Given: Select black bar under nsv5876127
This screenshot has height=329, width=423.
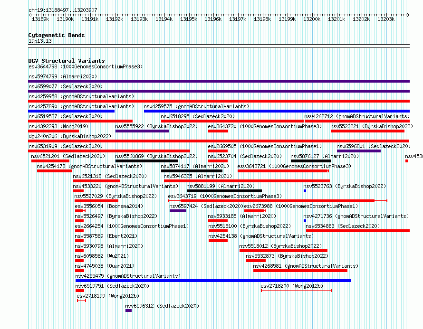Looking at the screenshot, I should pyautogui.click(x=311, y=161).
